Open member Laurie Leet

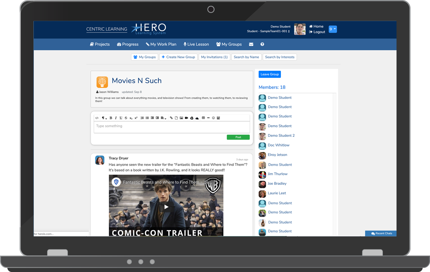277,193
